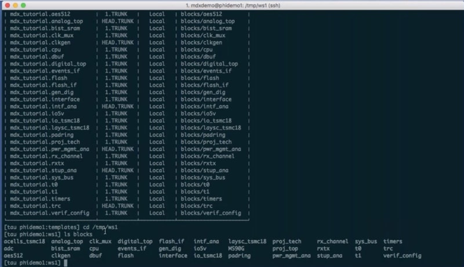The image size is (464, 267).
Task: Click mdx_tutorial.pwr_mgmt_ana entry
Action: tap(49, 149)
